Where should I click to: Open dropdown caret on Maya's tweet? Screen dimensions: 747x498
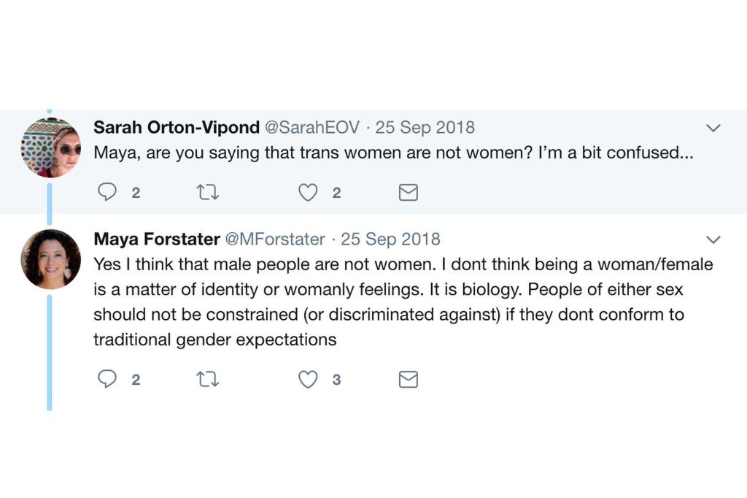click(x=713, y=240)
